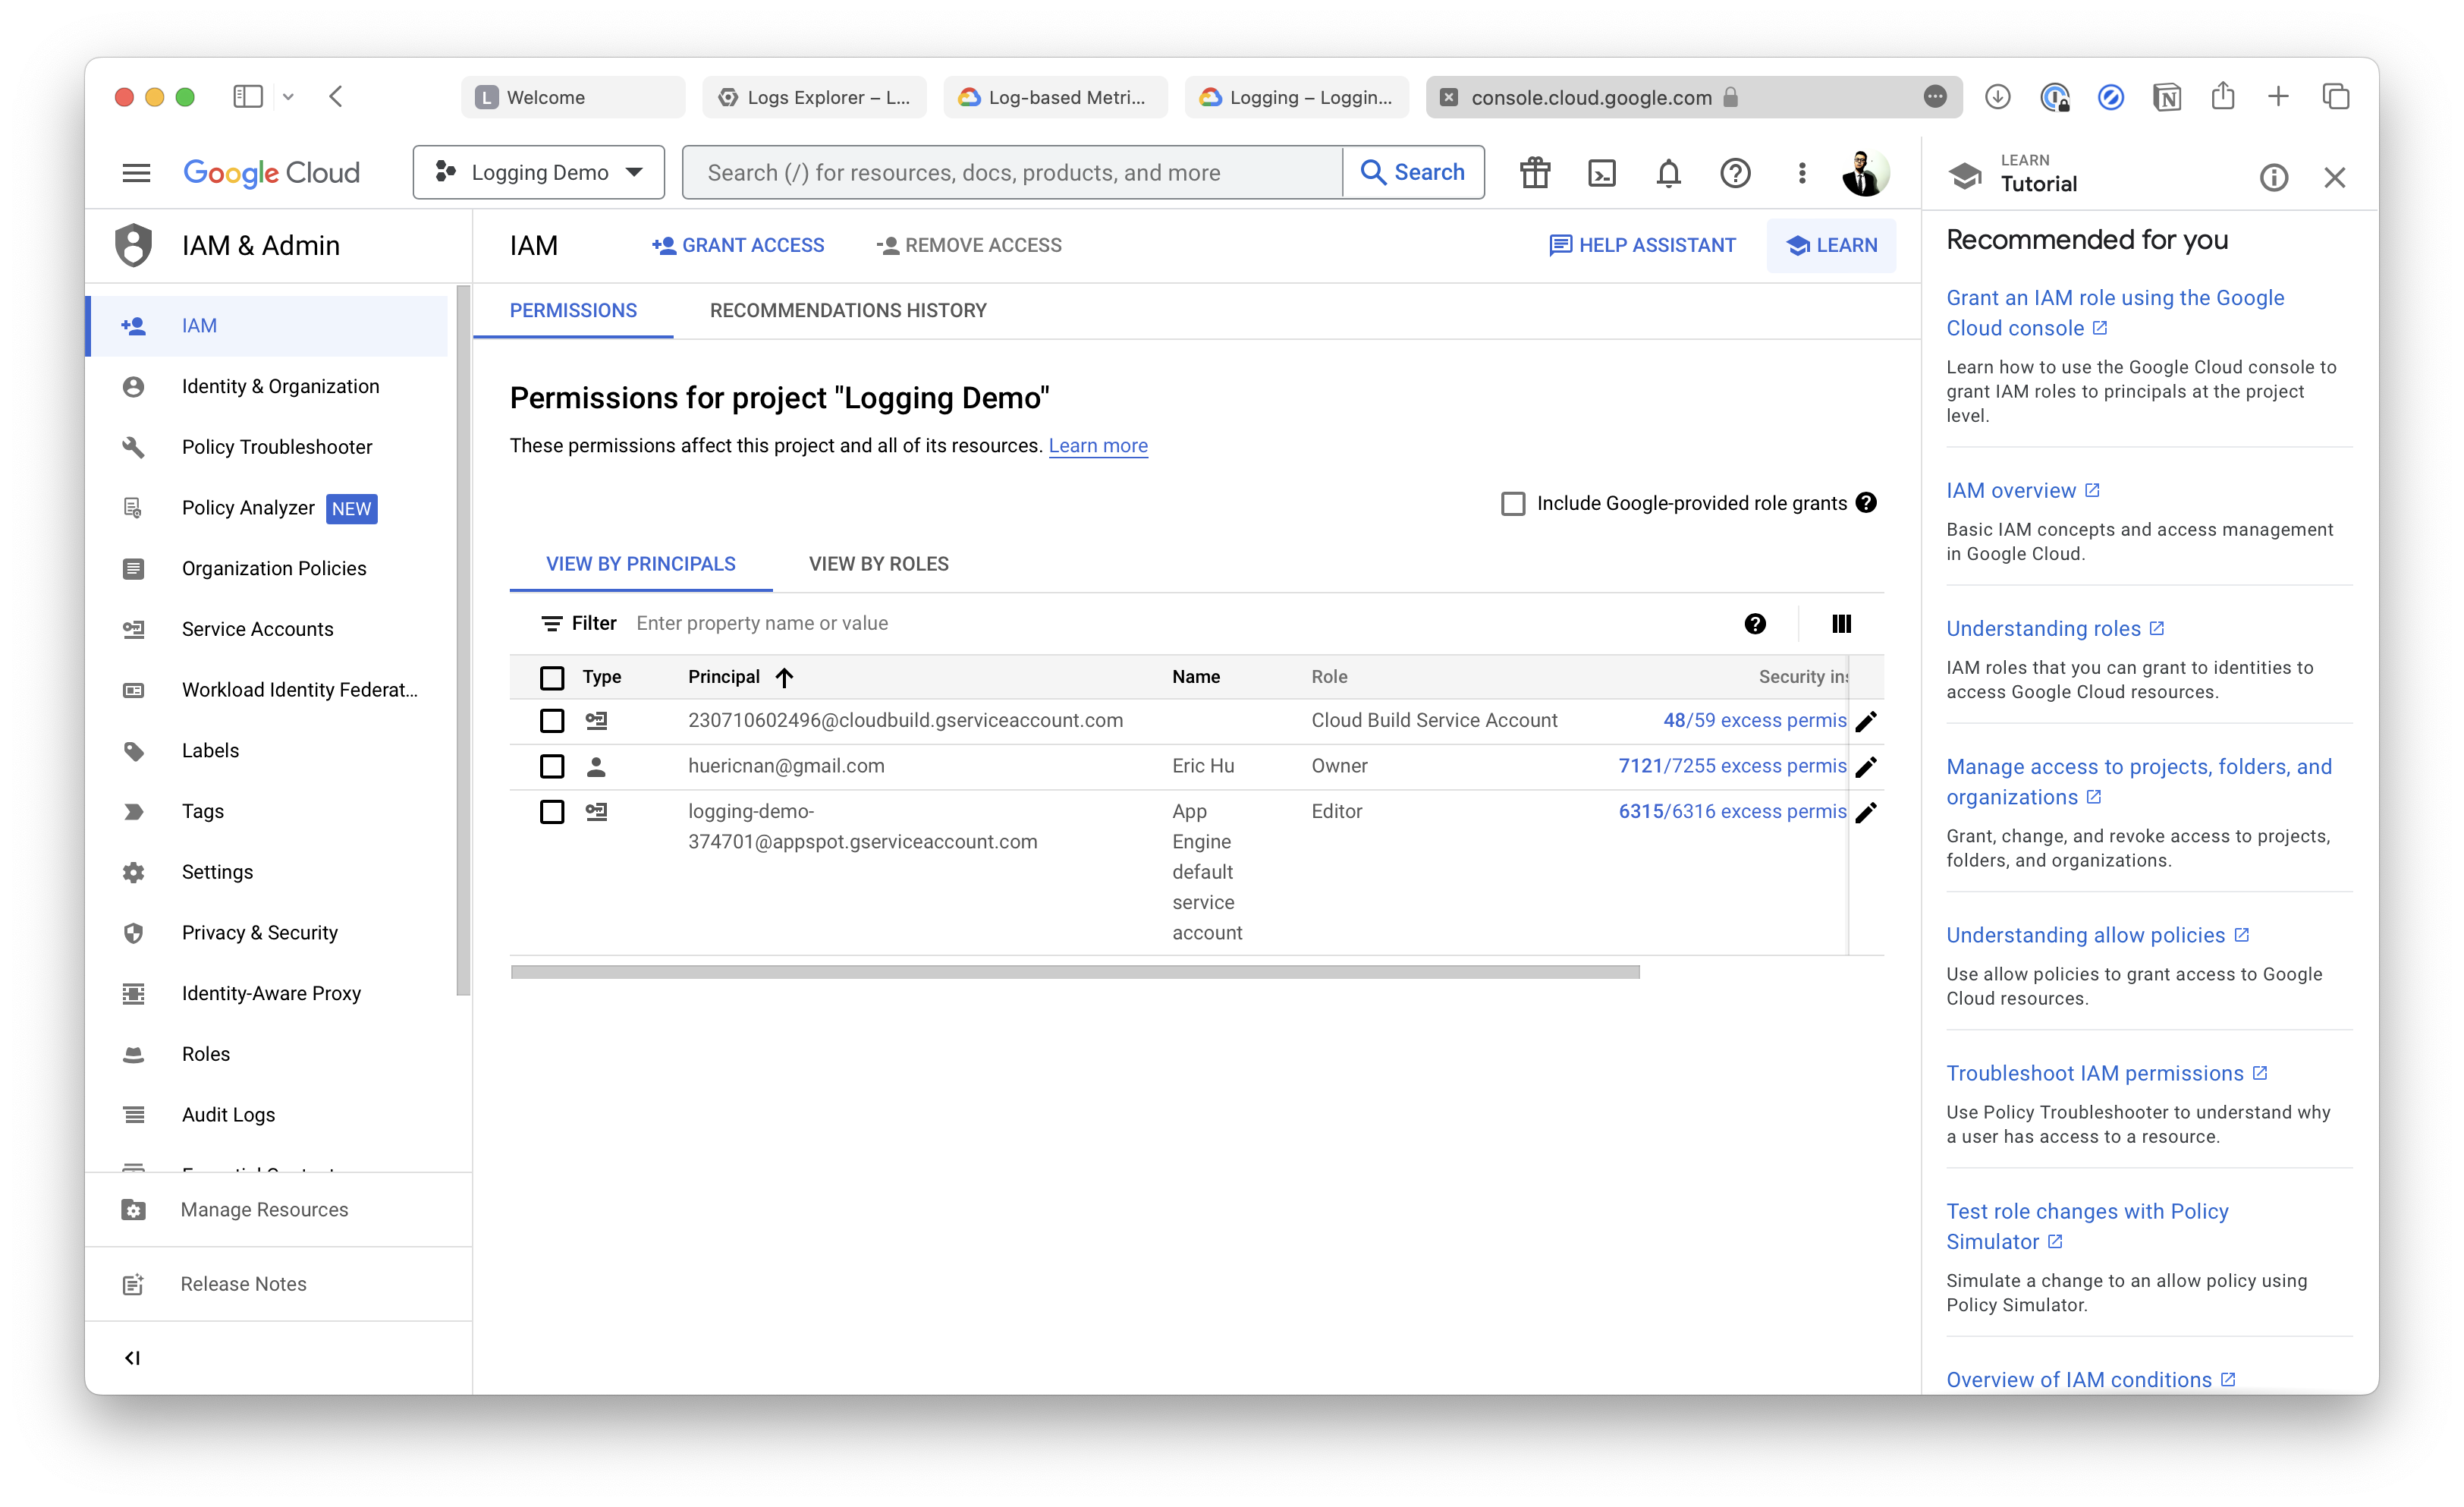Click the page options ellipsis in address bar
The width and height of the screenshot is (2464, 1507).
coord(1934,97)
